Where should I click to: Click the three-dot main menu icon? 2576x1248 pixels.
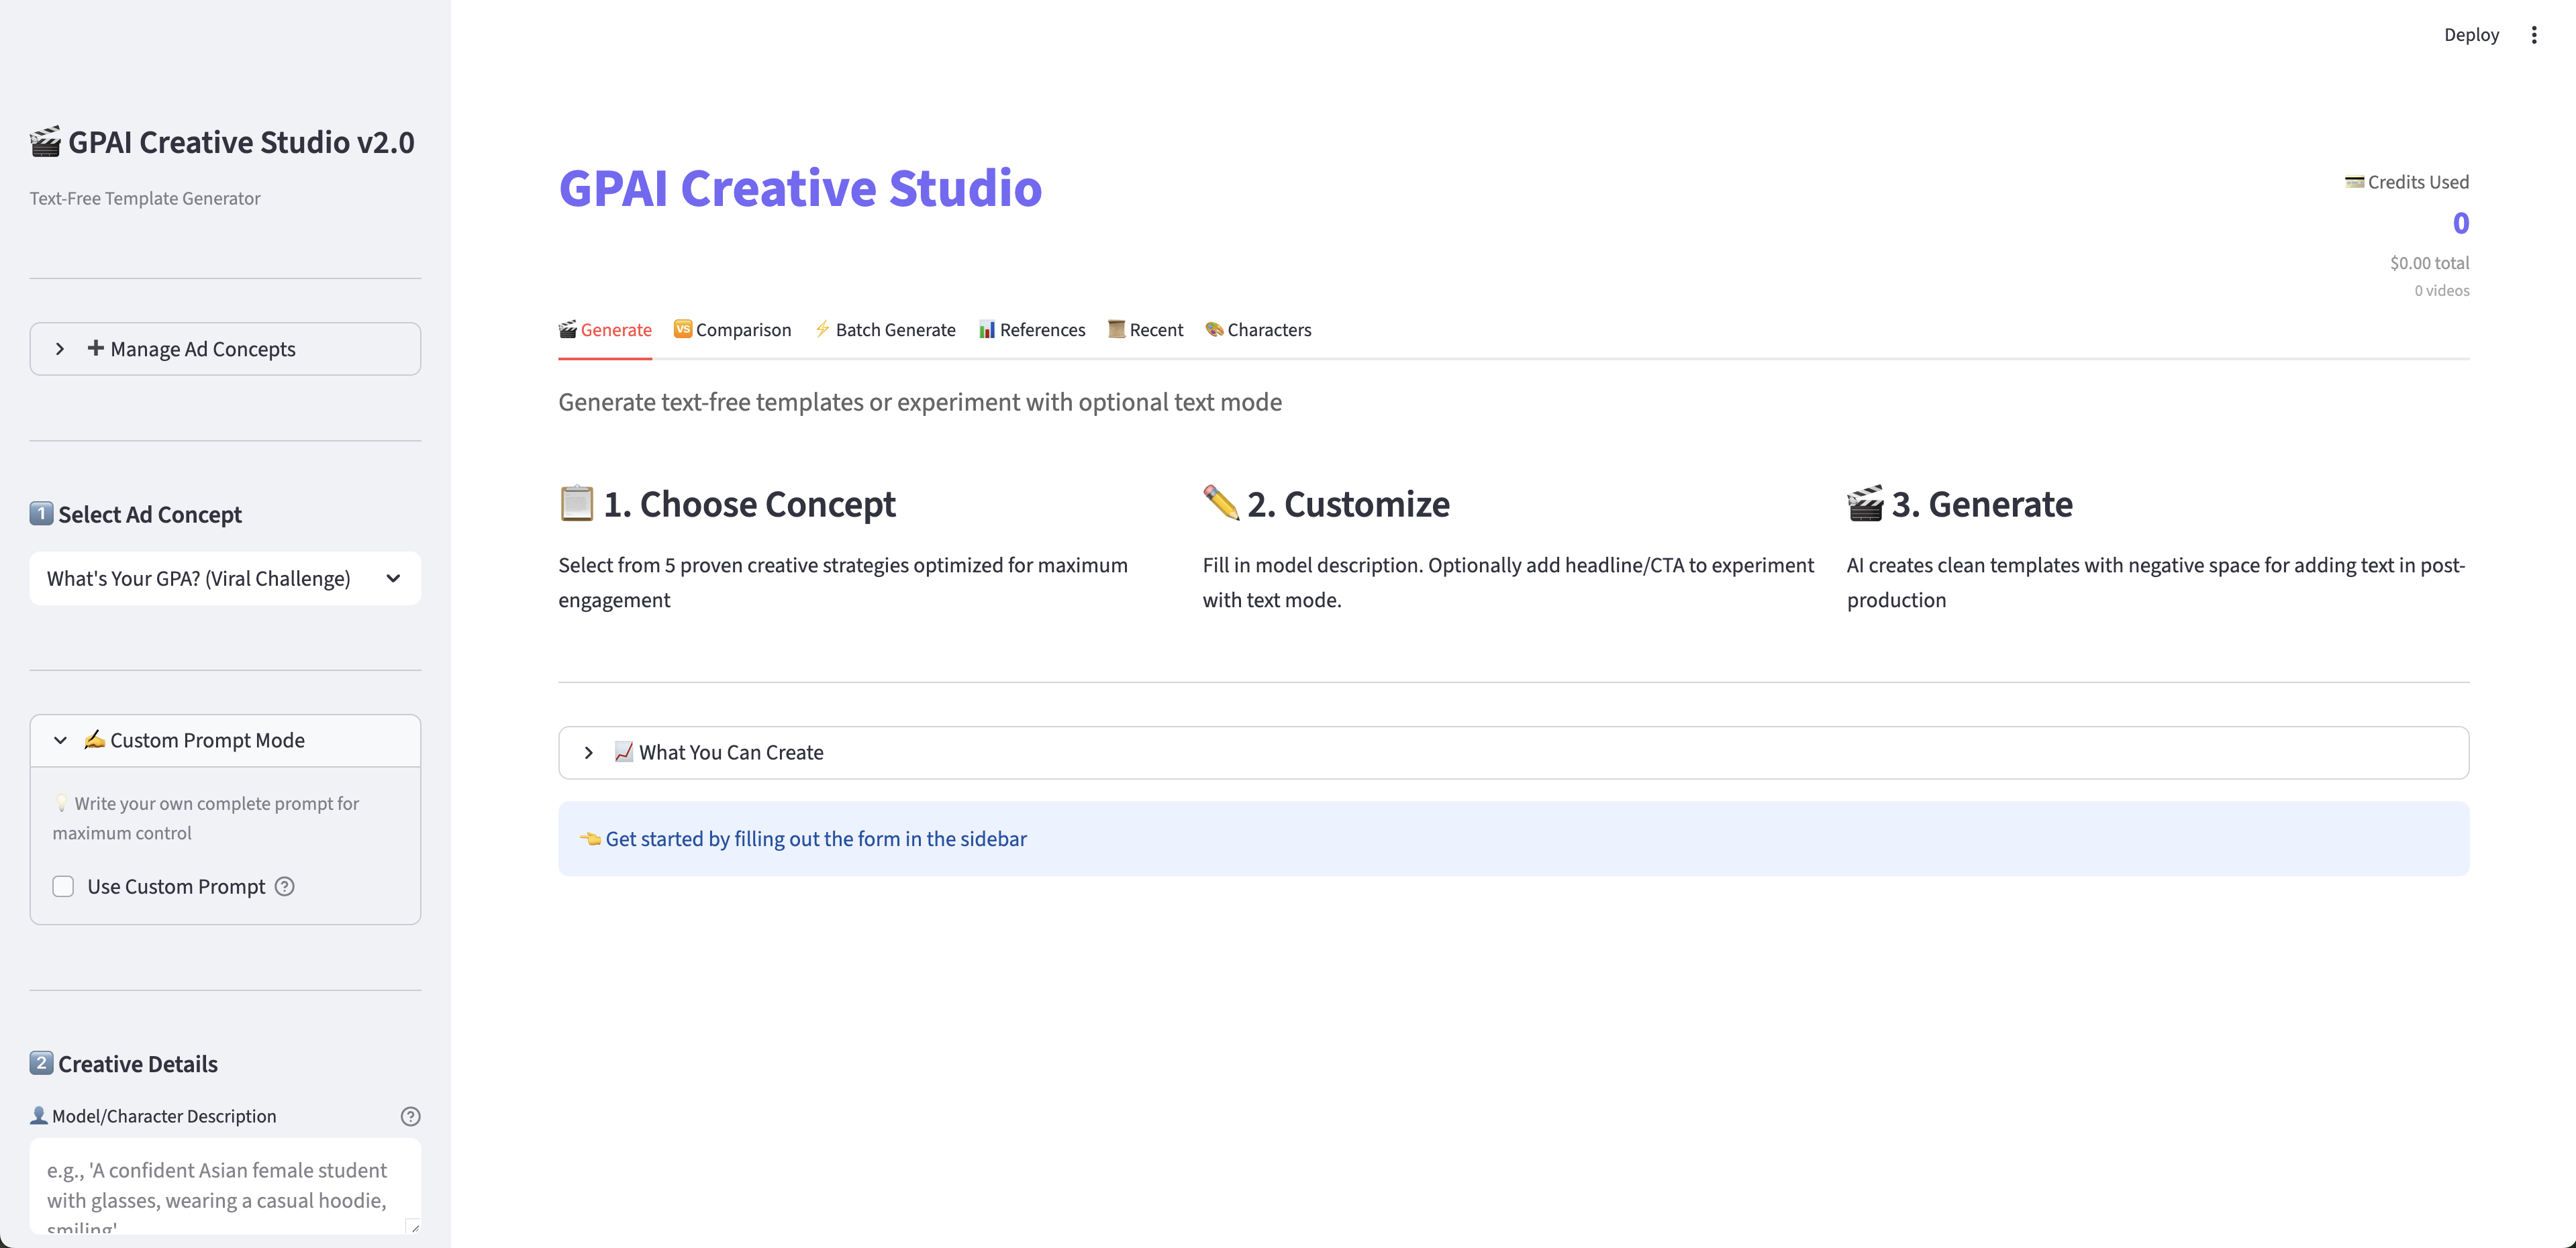pyautogui.click(x=2533, y=35)
